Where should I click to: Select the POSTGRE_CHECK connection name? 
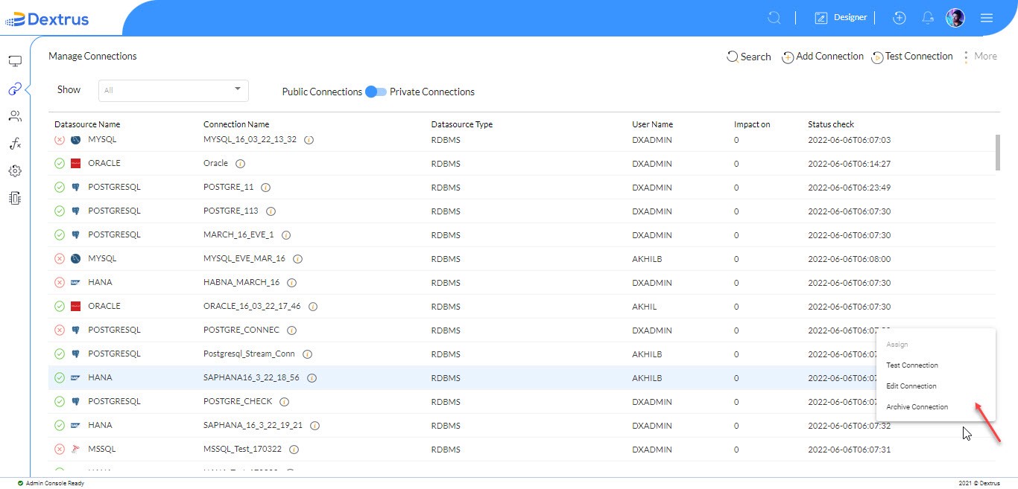[x=238, y=402]
